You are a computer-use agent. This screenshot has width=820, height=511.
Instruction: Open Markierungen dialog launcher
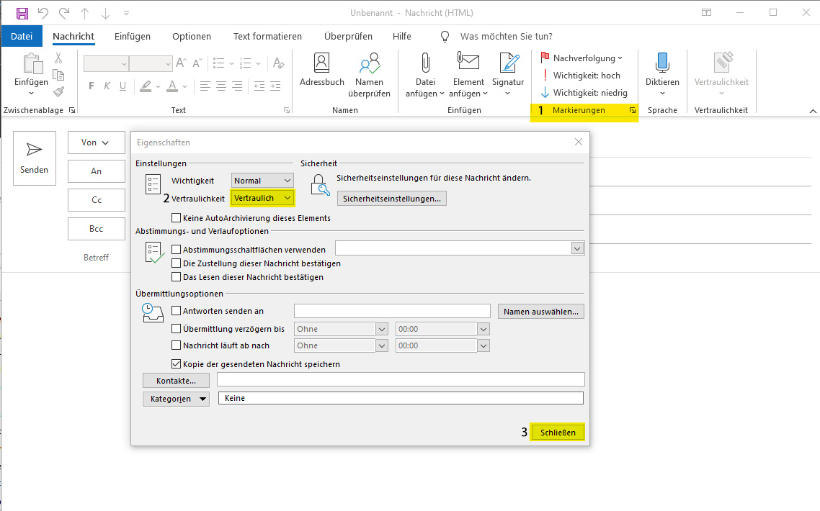(x=633, y=110)
